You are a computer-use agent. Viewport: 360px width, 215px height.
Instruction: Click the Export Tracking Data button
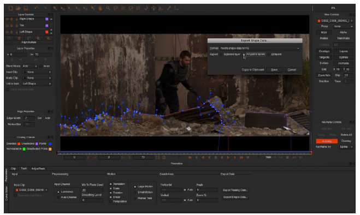[235, 190]
